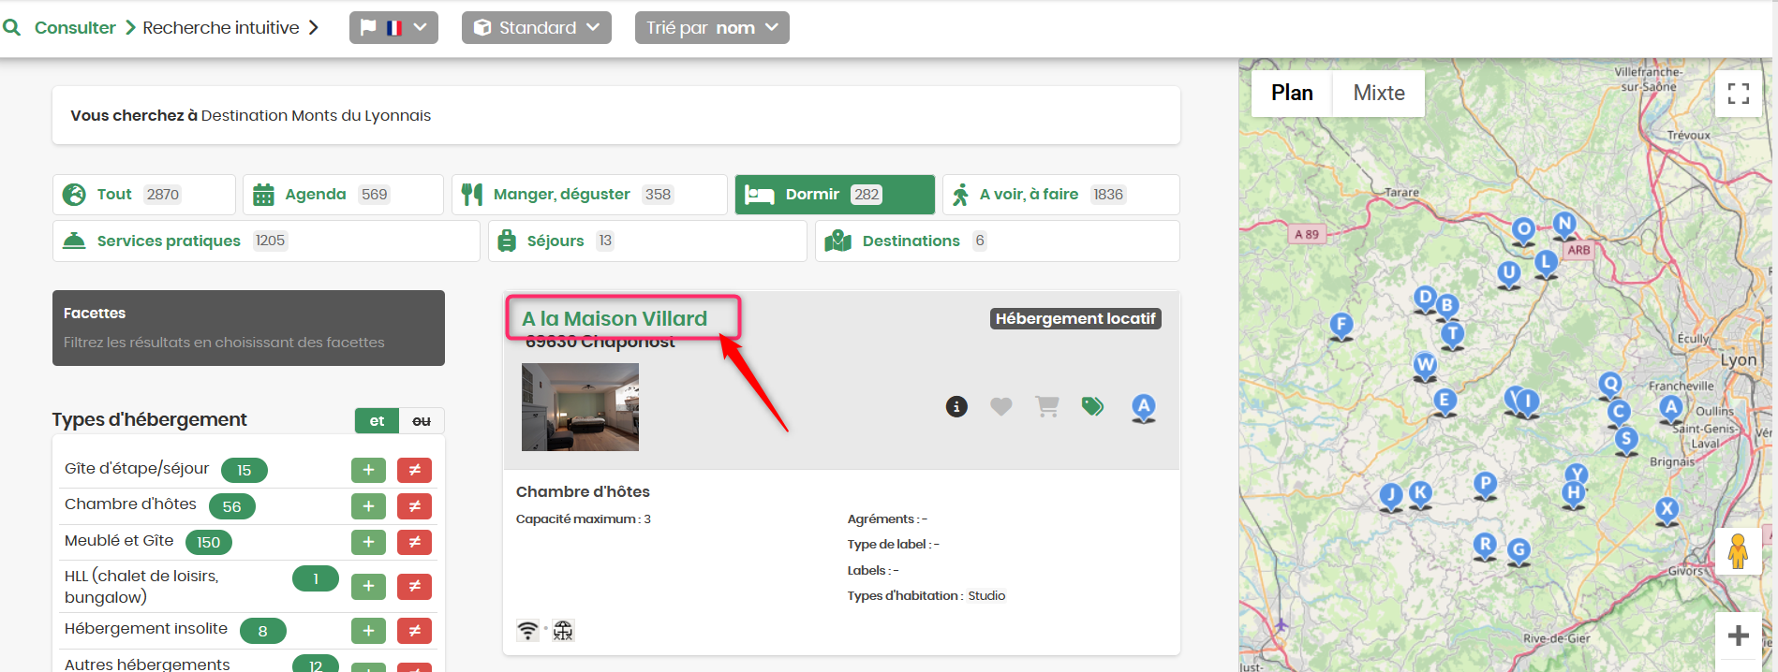
Task: Click map marker O
Action: 1524,230
